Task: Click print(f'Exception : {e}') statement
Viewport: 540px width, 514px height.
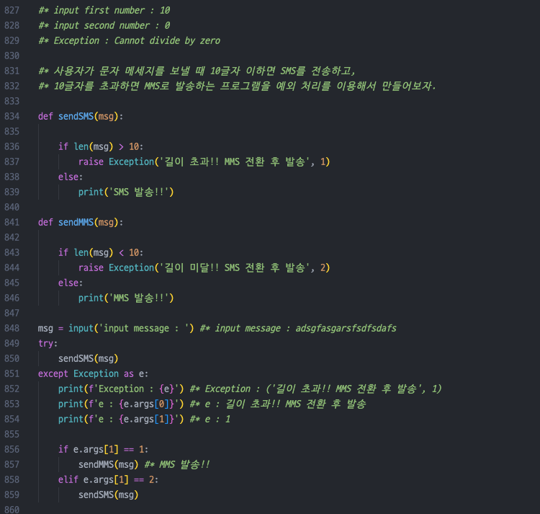Action: [121, 389]
